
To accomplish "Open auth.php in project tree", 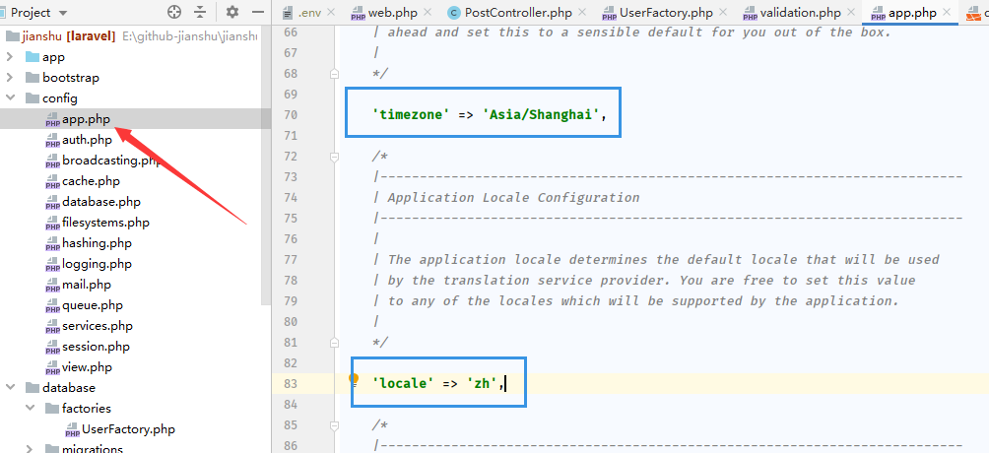I will [87, 140].
